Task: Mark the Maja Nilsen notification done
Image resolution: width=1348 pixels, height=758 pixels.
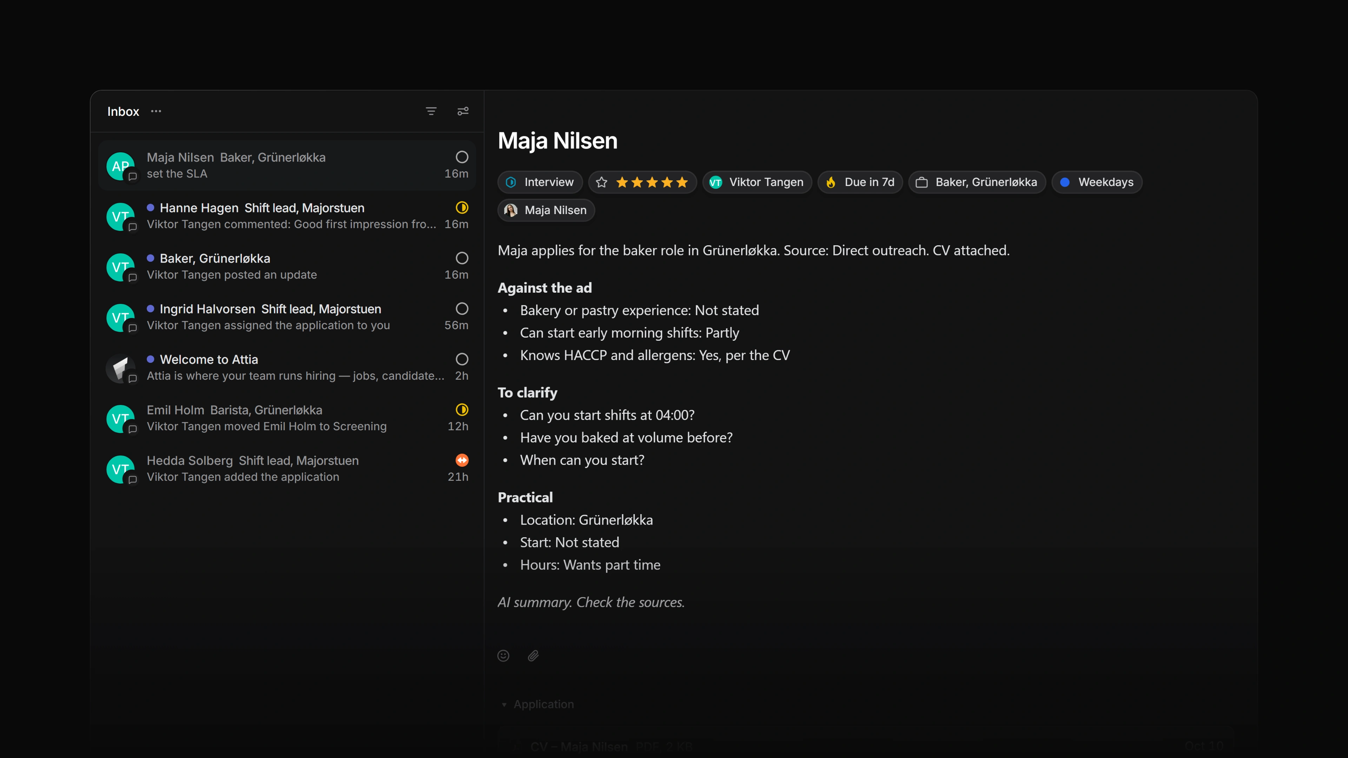Action: coord(462,157)
